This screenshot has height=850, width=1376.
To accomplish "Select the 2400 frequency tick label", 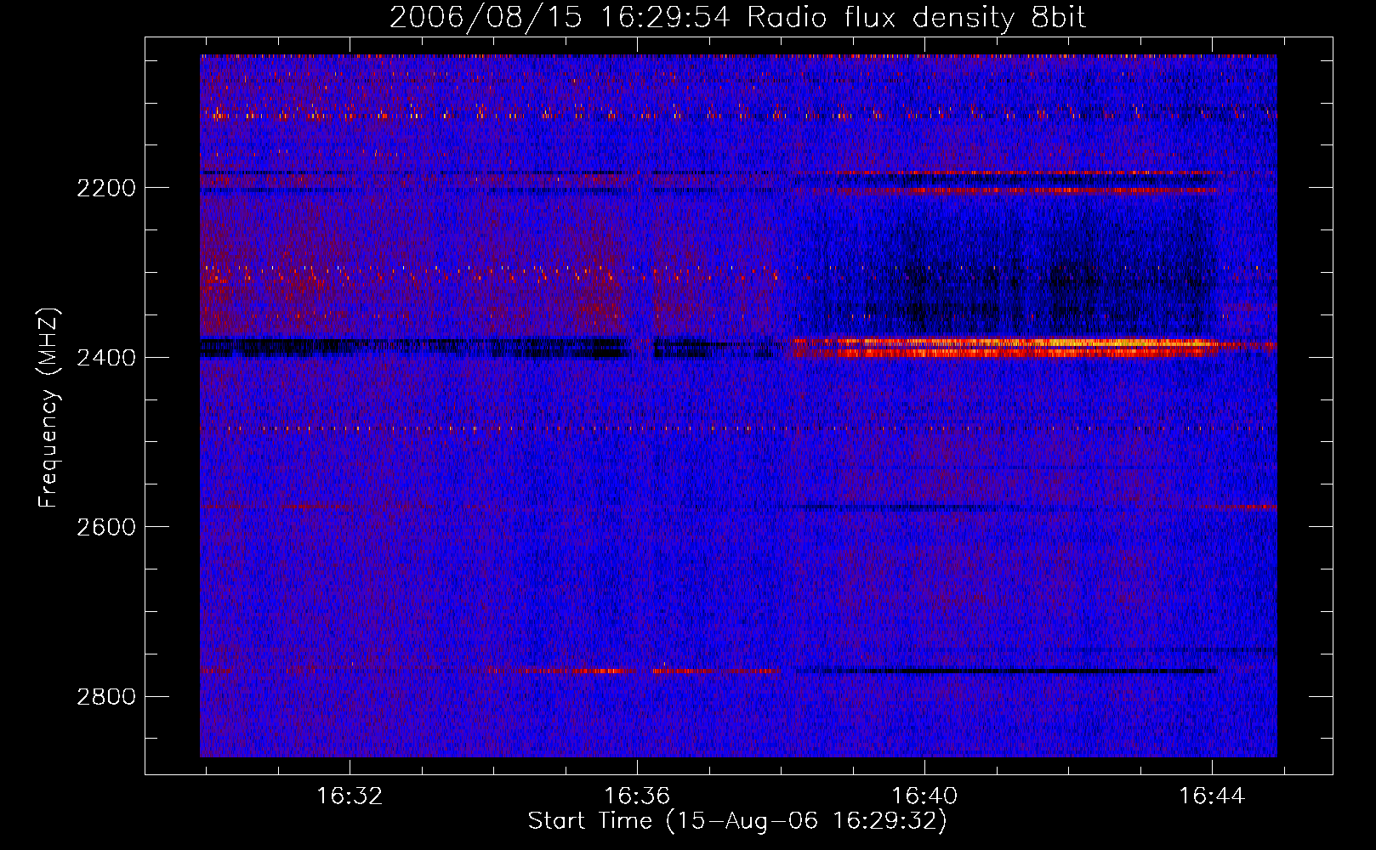I will pyautogui.click(x=106, y=358).
